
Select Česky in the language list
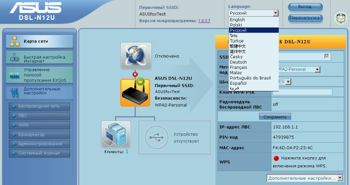tap(254, 57)
